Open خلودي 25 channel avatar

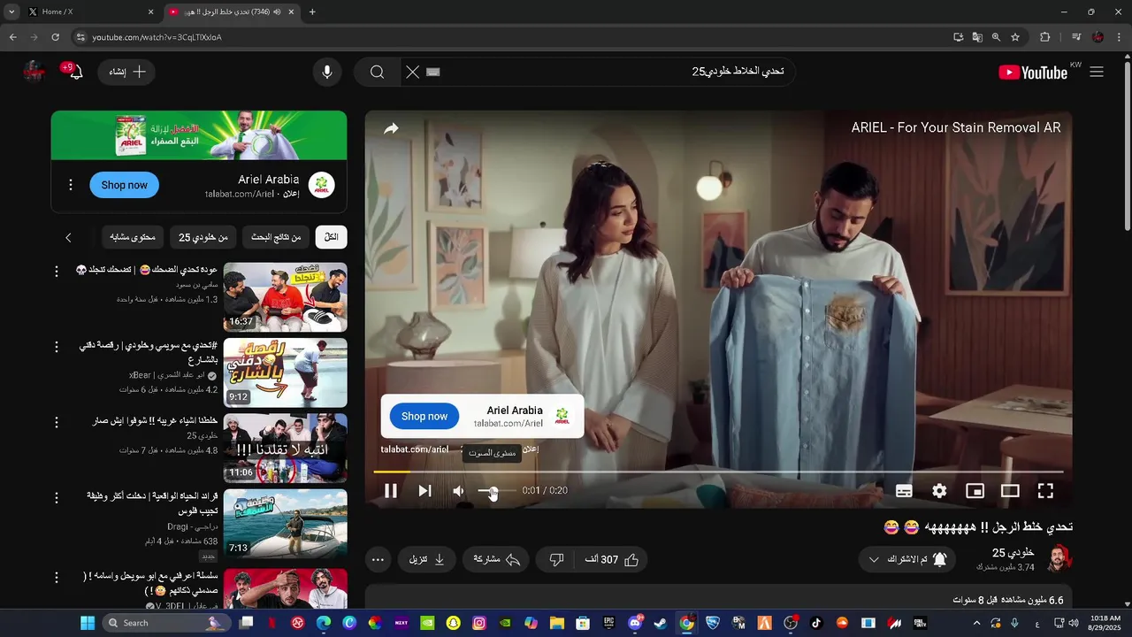pyautogui.click(x=1059, y=559)
